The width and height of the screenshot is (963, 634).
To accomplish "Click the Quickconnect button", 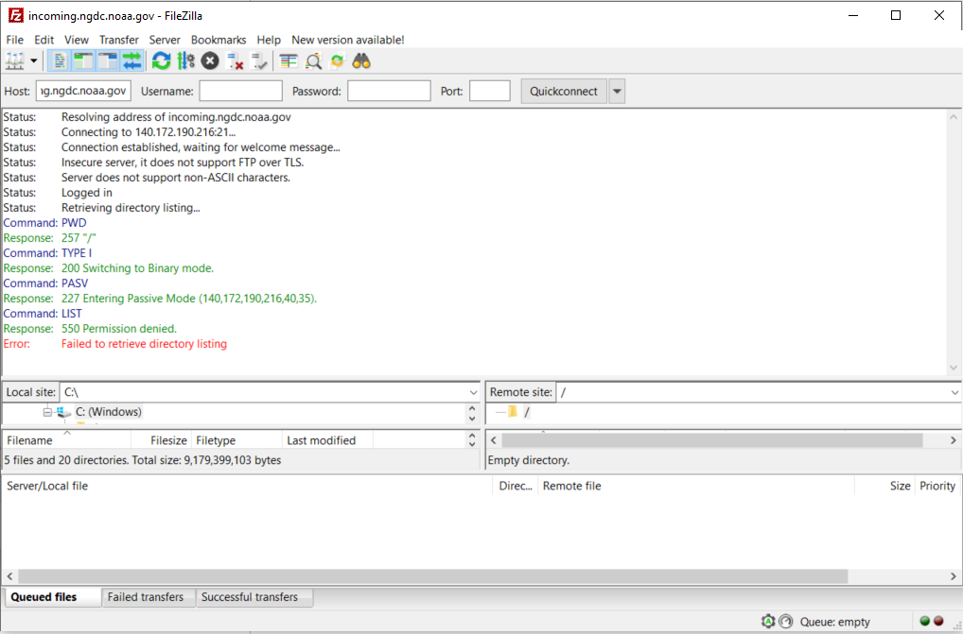I will click(x=564, y=91).
